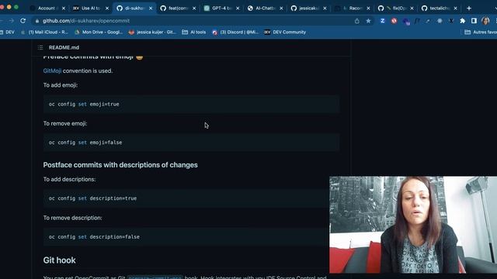Image resolution: width=497 pixels, height=279 pixels.
Task: Open the DEV Community bookmark
Action: [x=285, y=33]
